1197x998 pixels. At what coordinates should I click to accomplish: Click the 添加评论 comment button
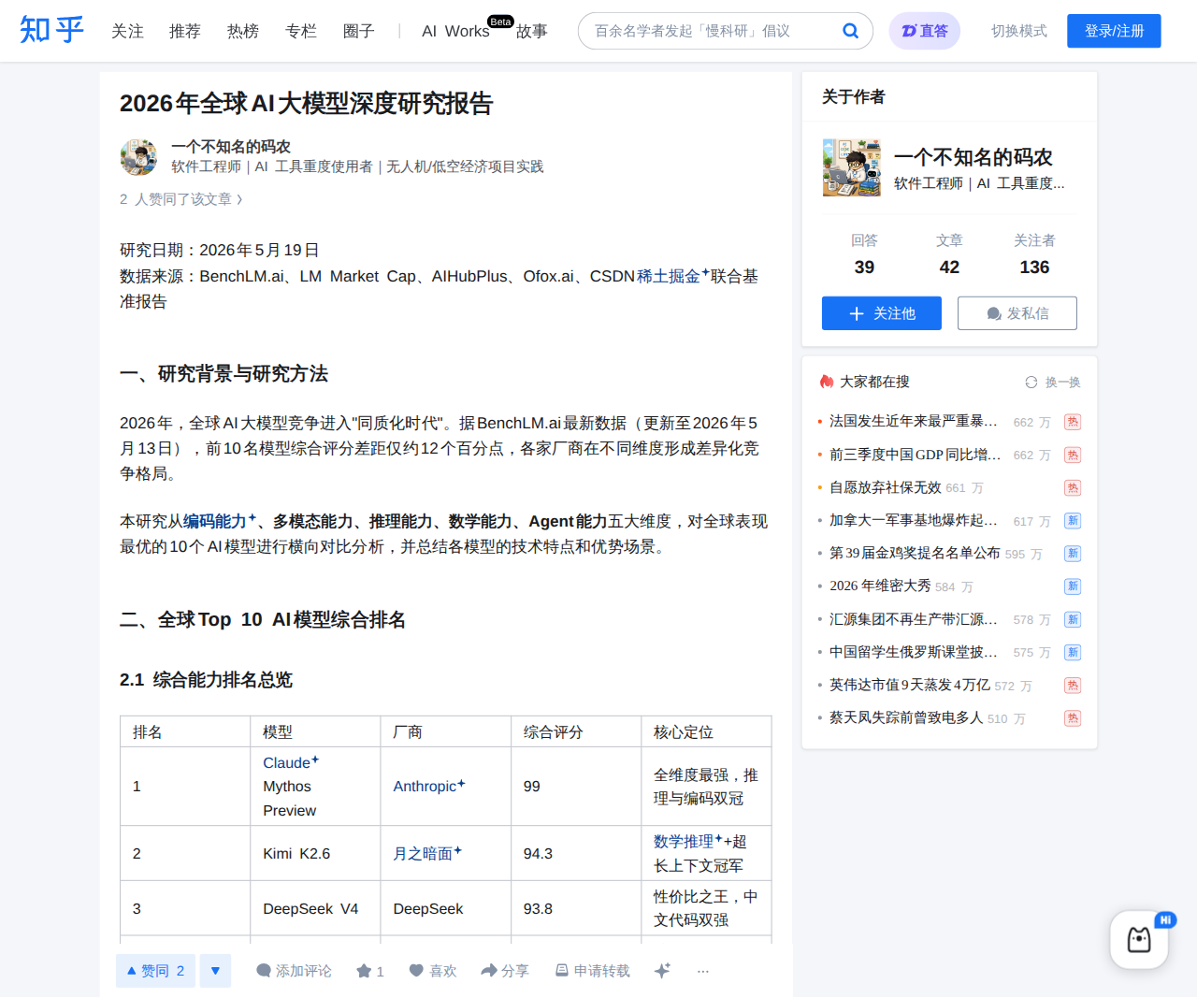click(x=294, y=971)
